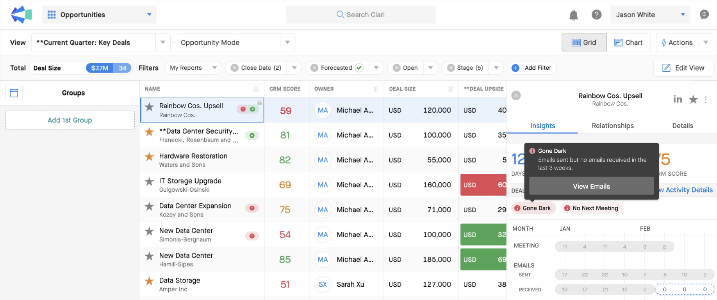Click red alert badge on Data Center Expansion
Viewport: 717px width, 300px height.
click(252, 208)
